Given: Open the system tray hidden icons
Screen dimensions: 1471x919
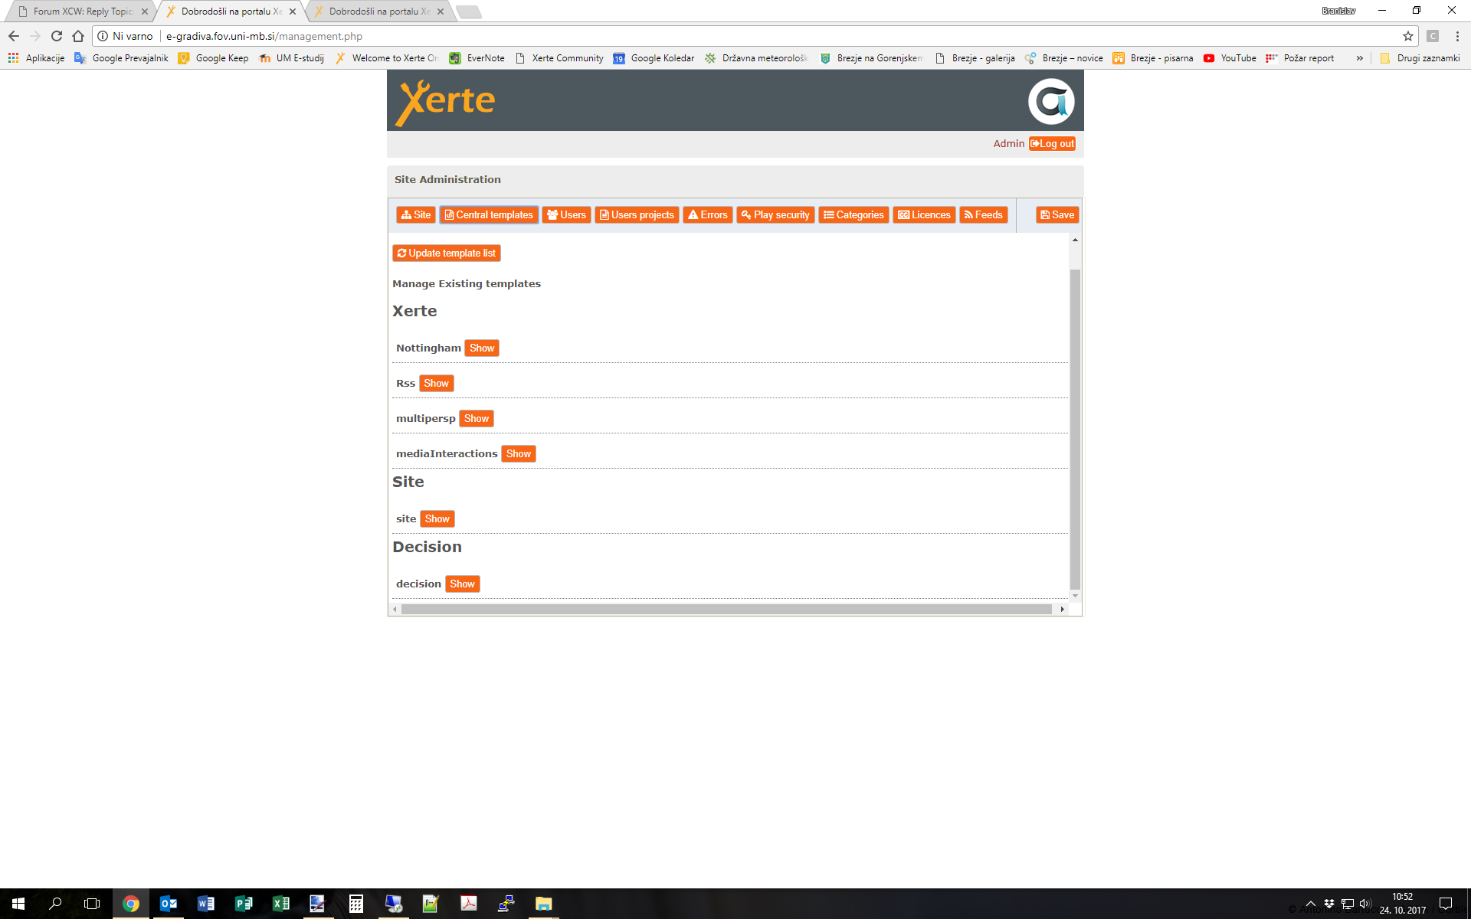Looking at the screenshot, I should (1311, 904).
